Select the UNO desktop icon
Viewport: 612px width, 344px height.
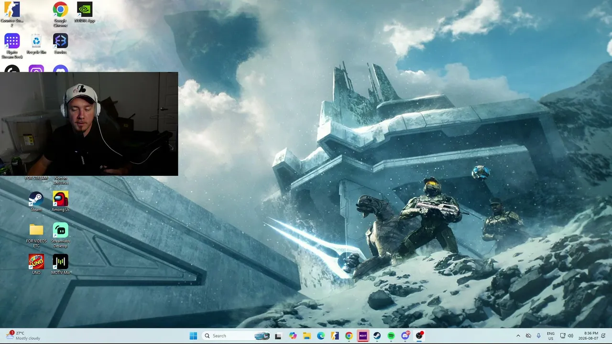click(36, 264)
